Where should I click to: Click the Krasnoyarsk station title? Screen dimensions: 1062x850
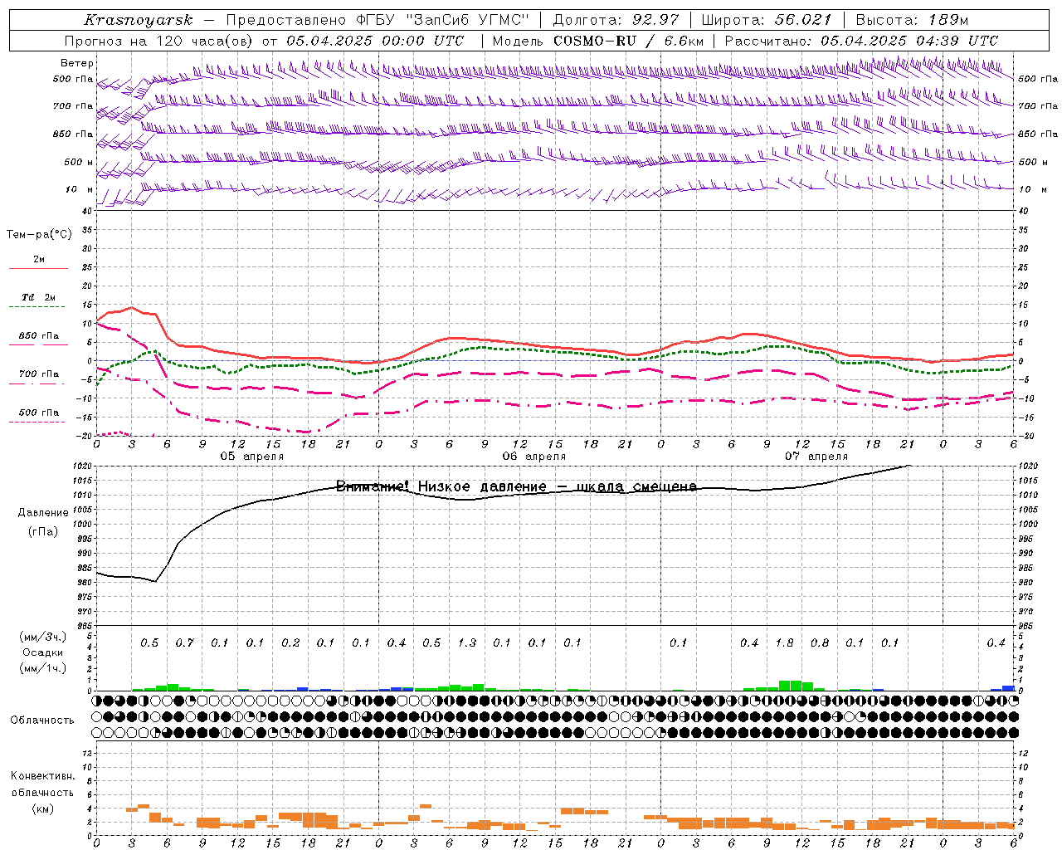(x=139, y=20)
